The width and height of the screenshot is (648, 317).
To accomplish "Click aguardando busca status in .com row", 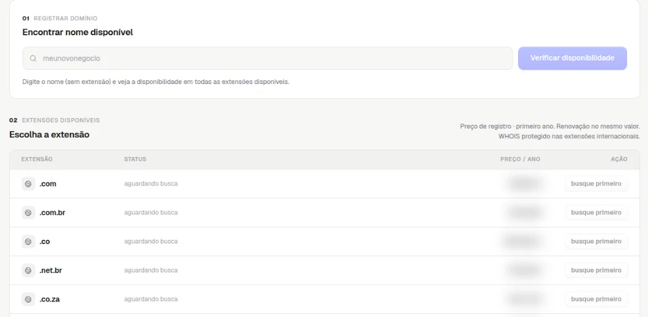I will click(151, 184).
